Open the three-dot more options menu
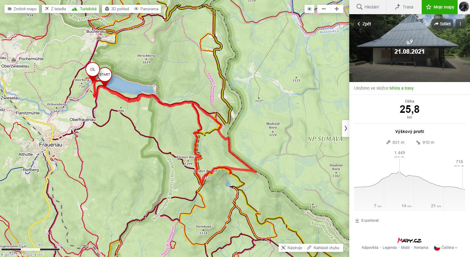The height and width of the screenshot is (257, 470). pyautogui.click(x=460, y=24)
